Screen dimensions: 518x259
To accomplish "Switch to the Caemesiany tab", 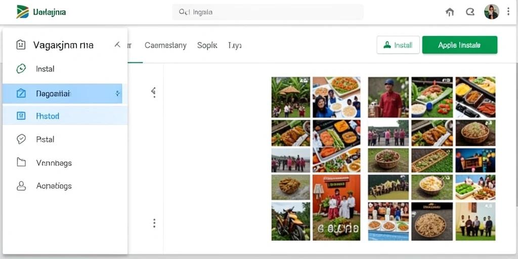I will click(165, 45).
